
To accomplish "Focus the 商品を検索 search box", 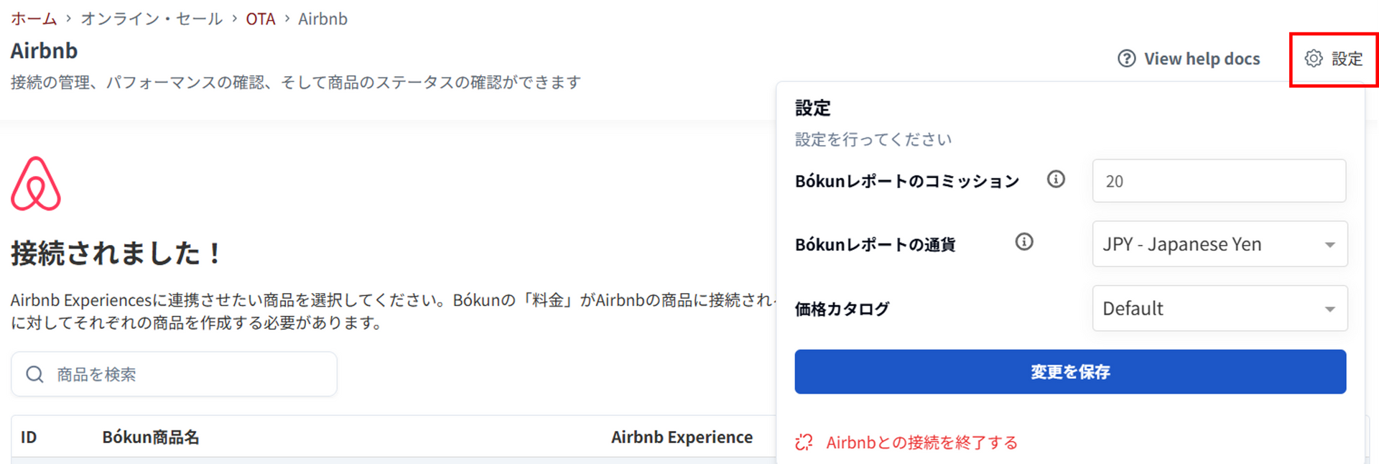I will pos(187,374).
